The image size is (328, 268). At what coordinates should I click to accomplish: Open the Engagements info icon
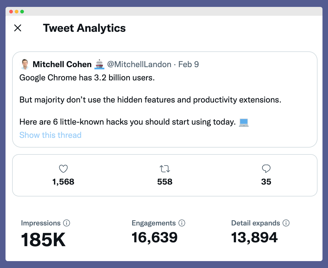click(182, 223)
